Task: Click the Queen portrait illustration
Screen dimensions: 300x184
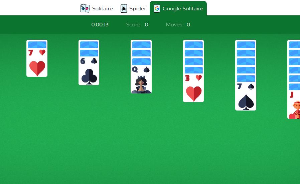Action: [141, 84]
